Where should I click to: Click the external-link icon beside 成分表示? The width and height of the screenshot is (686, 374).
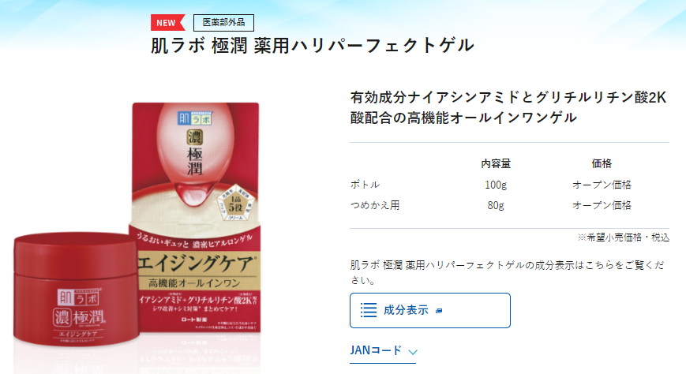pyautogui.click(x=439, y=311)
